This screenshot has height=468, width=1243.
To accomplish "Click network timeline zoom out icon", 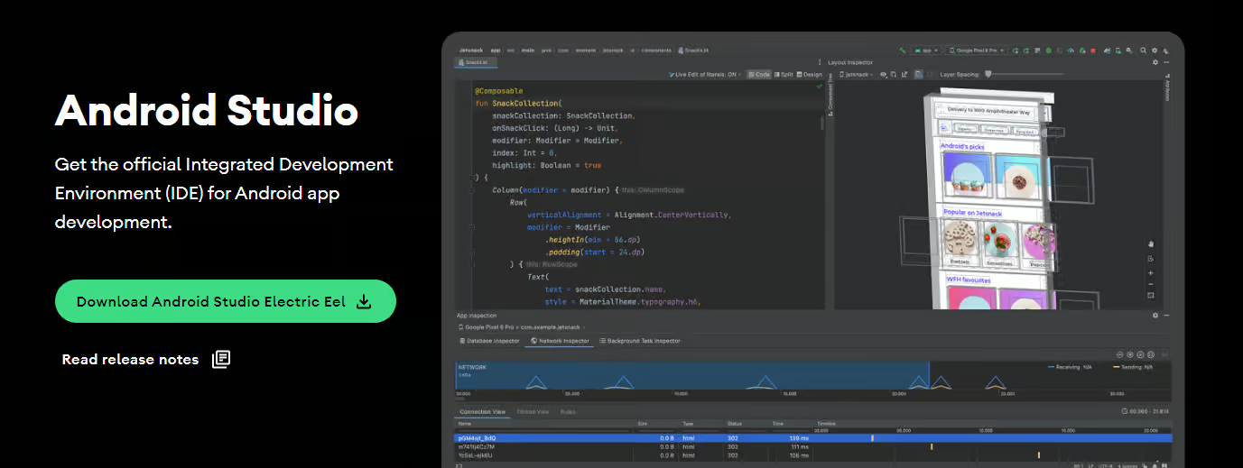I will 1120,354.
